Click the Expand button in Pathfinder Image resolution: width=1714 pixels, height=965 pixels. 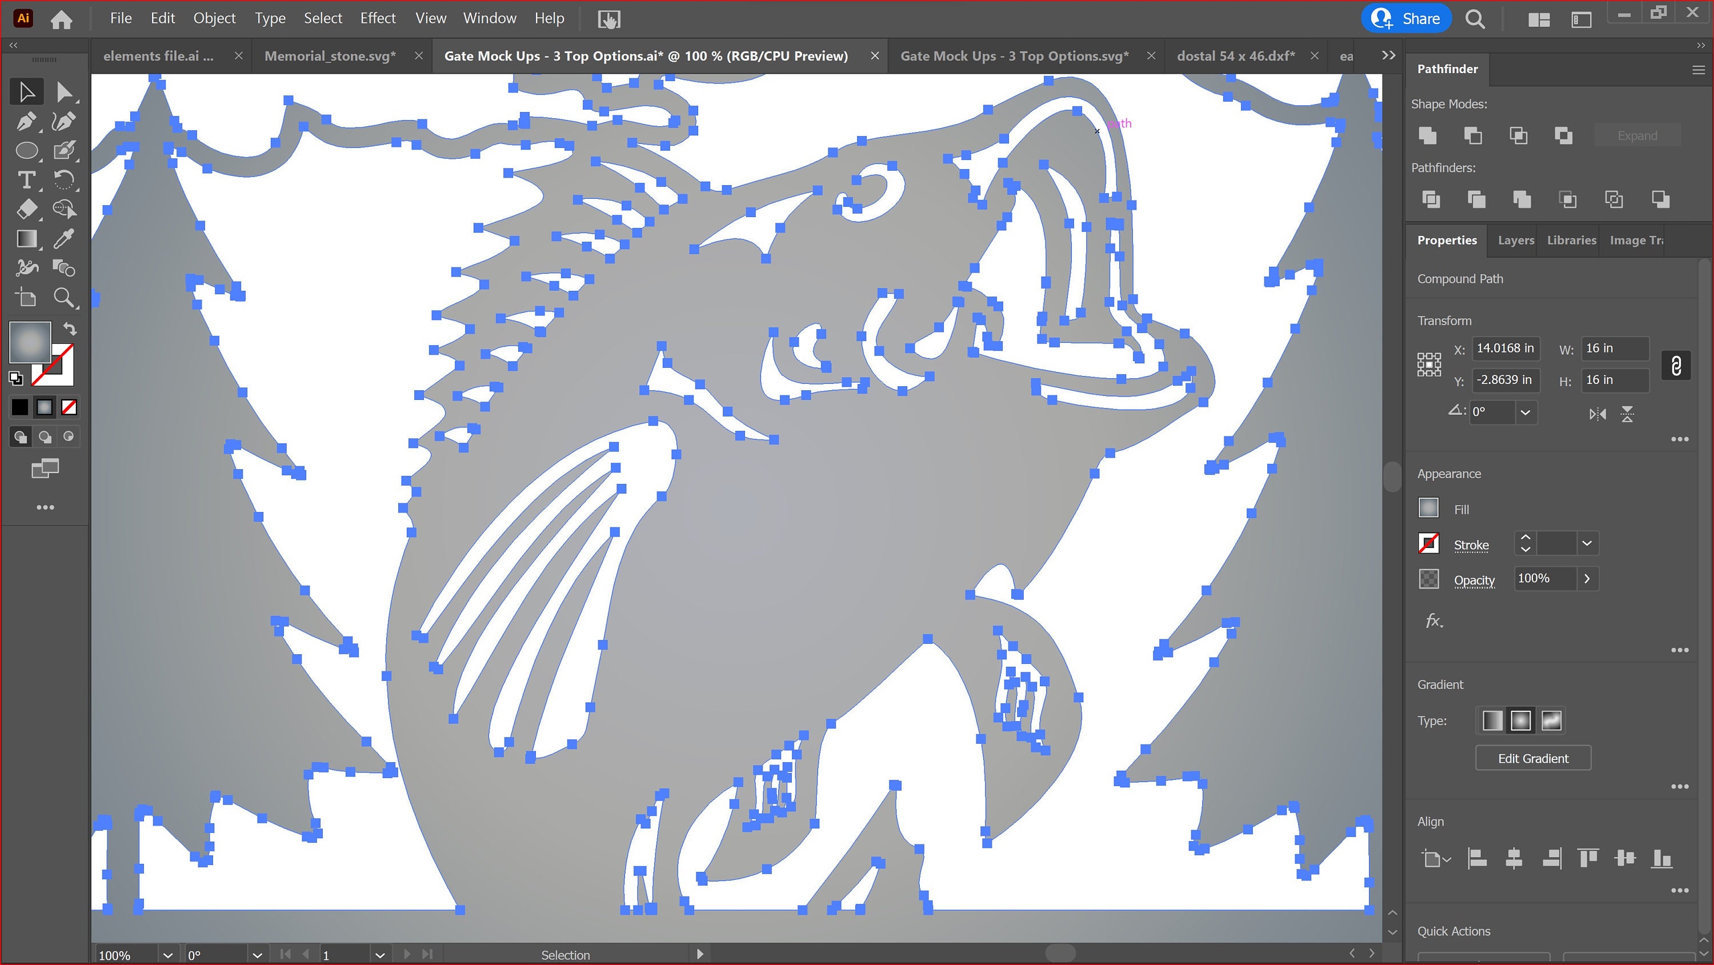[x=1637, y=135]
